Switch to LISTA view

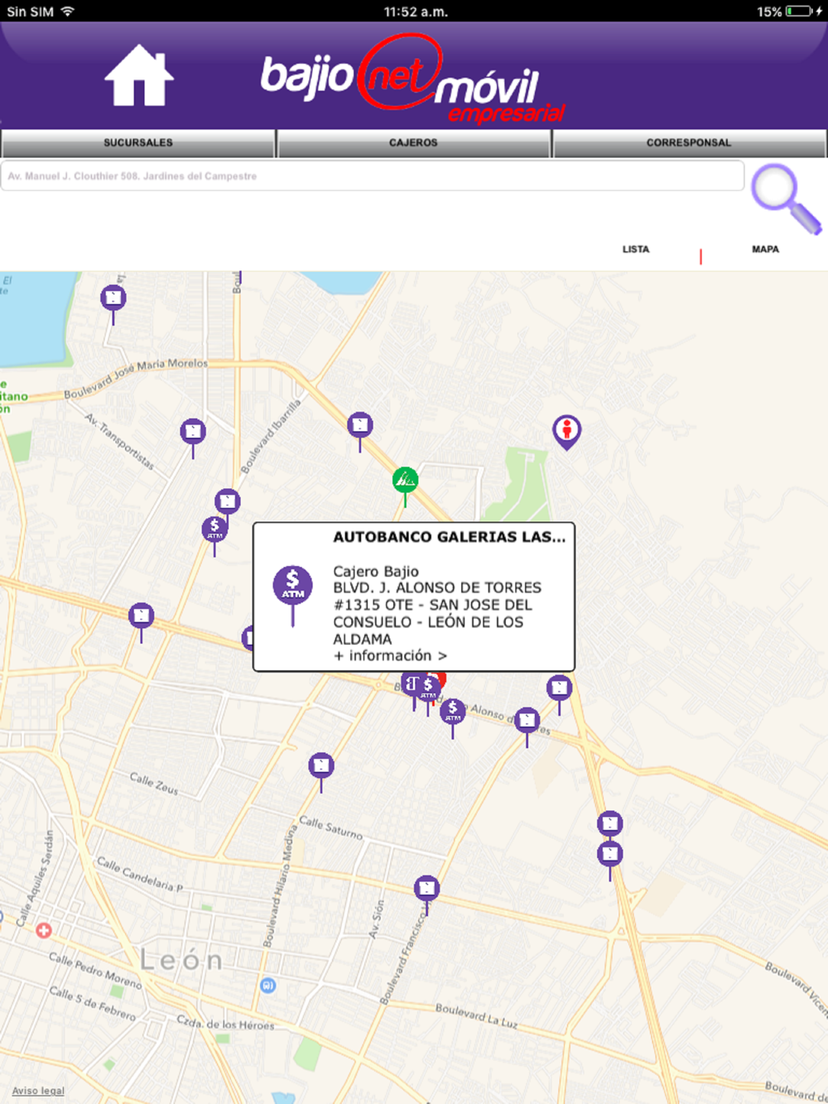click(636, 249)
